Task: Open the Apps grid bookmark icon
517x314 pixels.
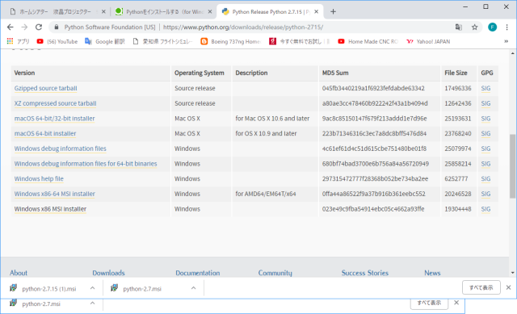Action: pyautogui.click(x=10, y=41)
